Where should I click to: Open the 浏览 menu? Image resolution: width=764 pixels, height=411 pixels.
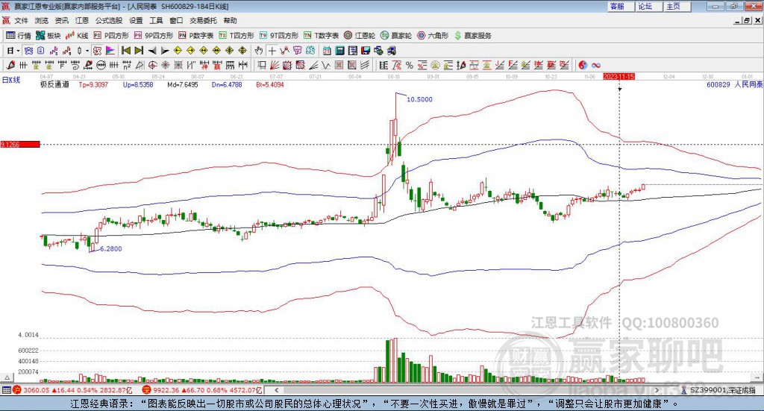[x=42, y=20]
